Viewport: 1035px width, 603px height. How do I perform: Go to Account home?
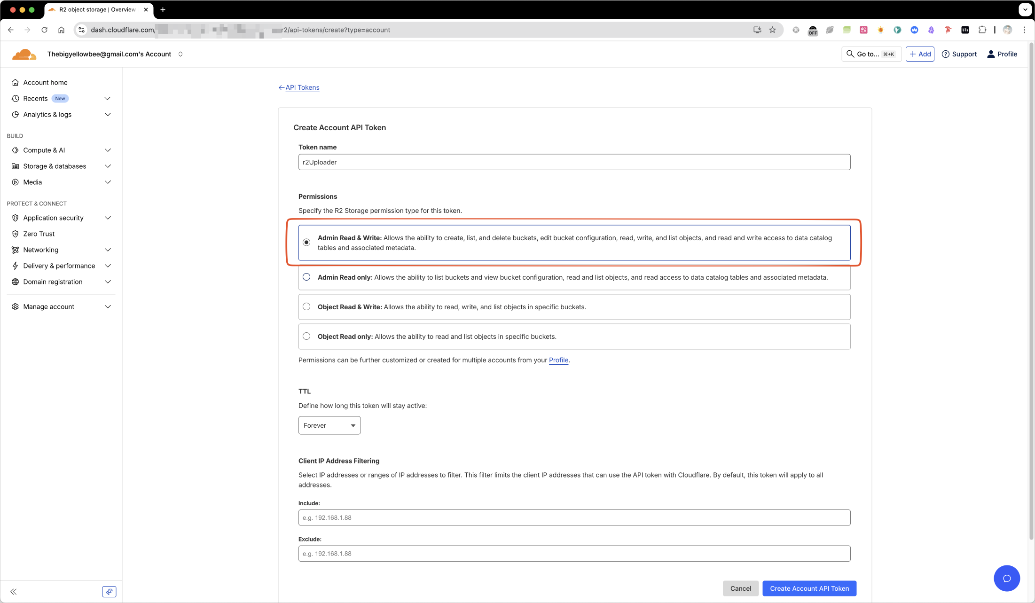[x=45, y=82]
